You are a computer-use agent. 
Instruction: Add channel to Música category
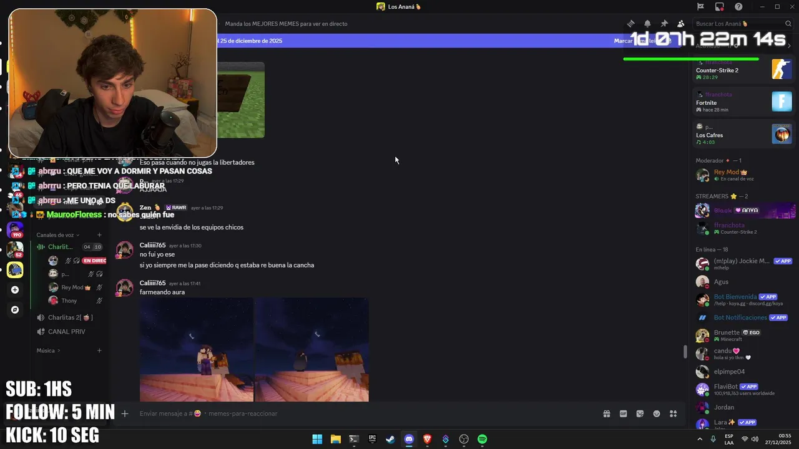pyautogui.click(x=99, y=350)
